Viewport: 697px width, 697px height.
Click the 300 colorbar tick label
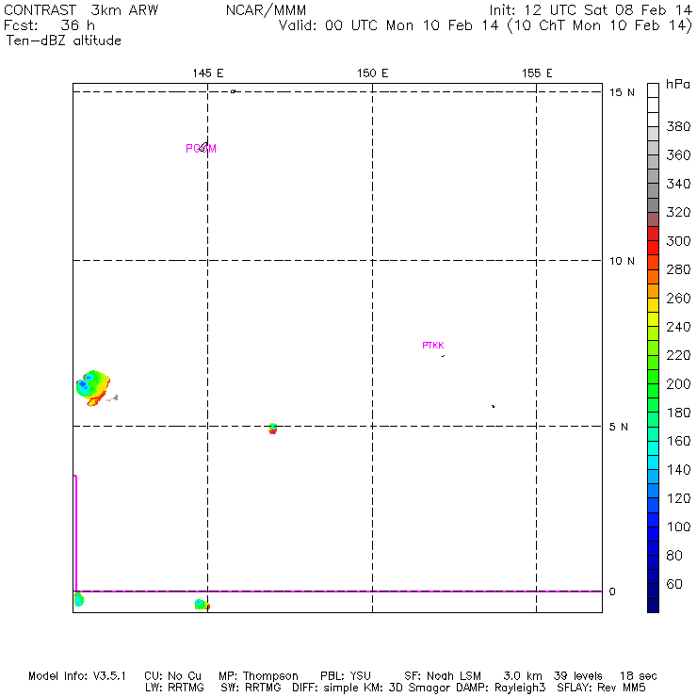pyautogui.click(x=678, y=241)
